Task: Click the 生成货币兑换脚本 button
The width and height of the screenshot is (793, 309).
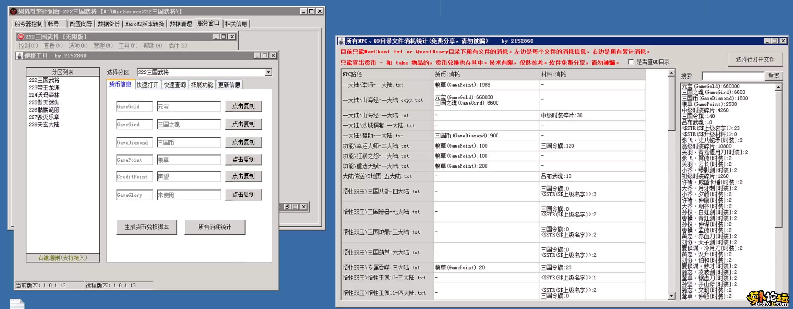Action: (147, 227)
